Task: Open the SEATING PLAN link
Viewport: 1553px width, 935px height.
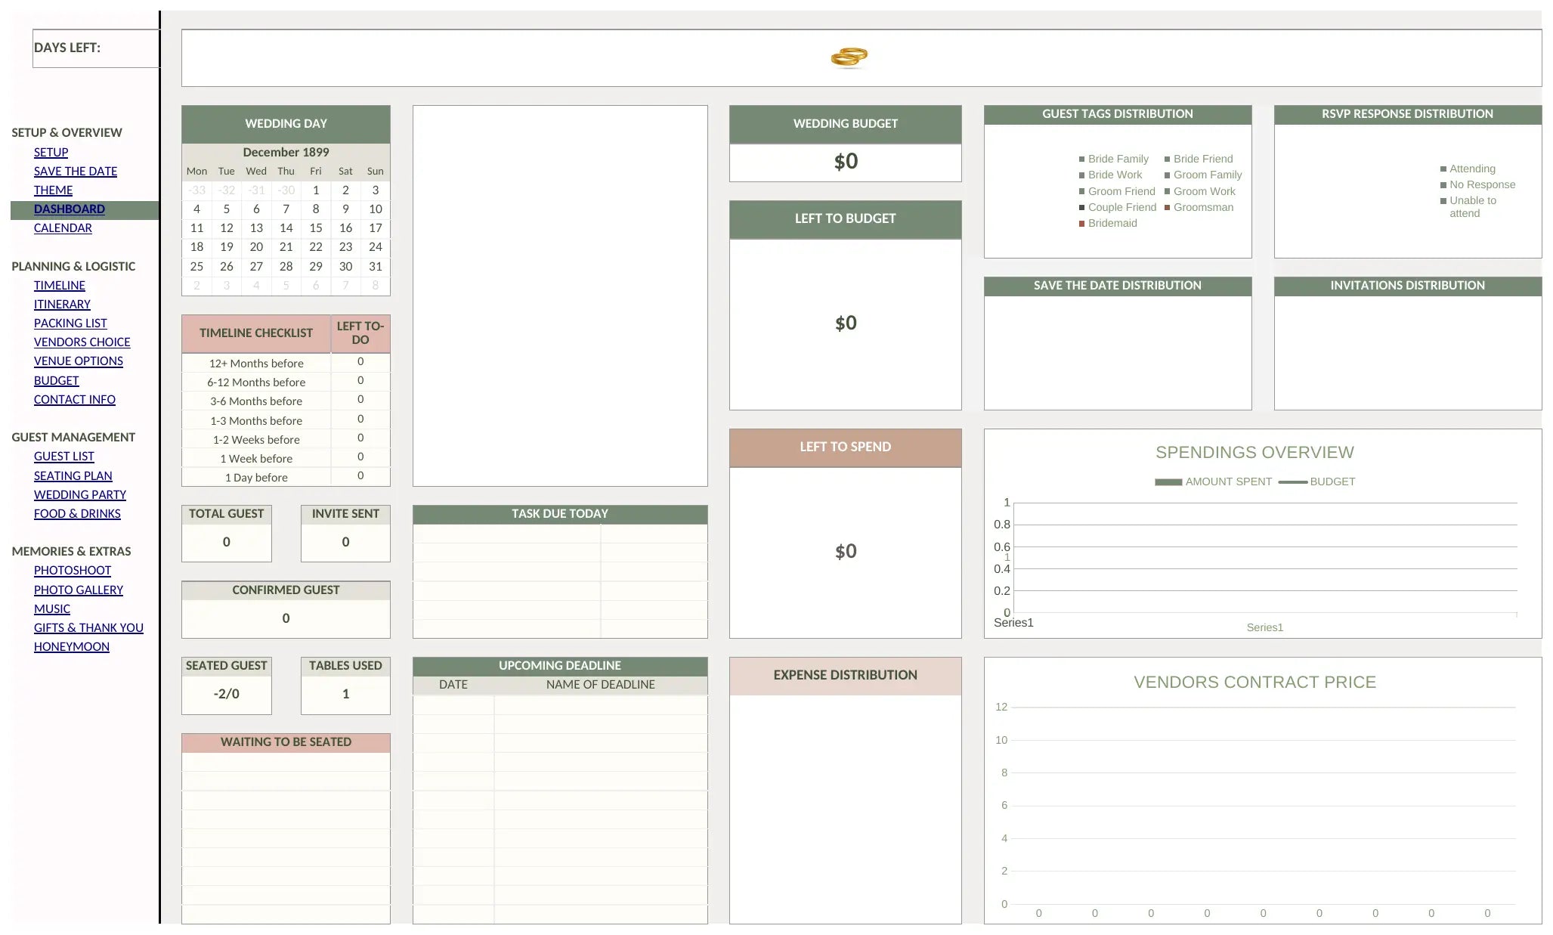Action: (x=73, y=475)
